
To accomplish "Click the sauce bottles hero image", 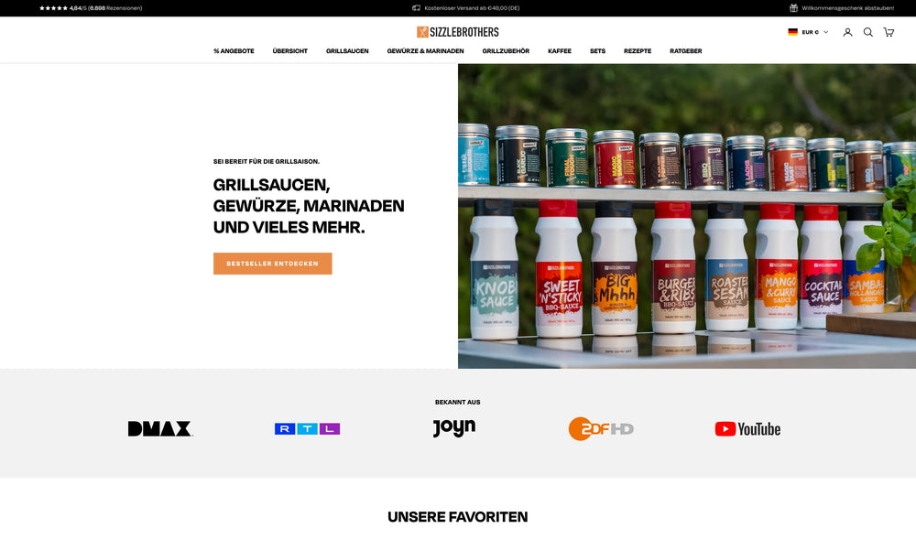I will 687,216.
